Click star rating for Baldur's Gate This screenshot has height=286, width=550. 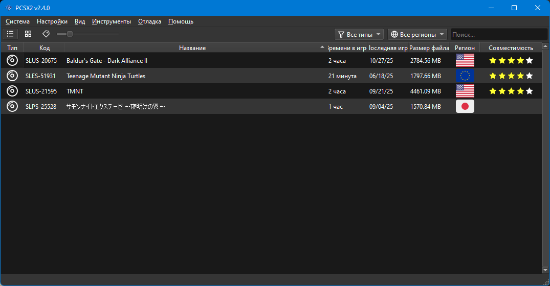click(x=511, y=61)
